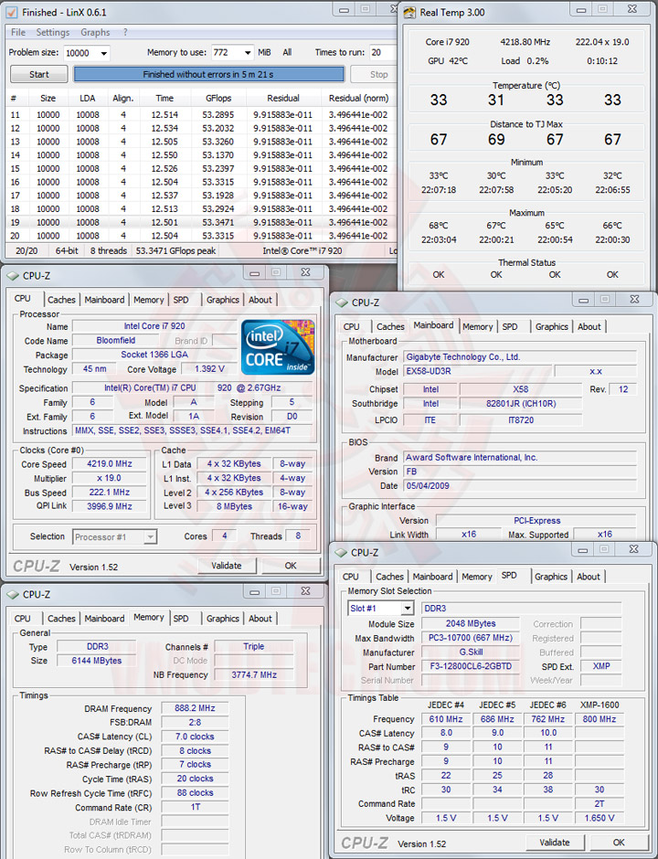The width and height of the screenshot is (658, 859).
Task: Click the LinX checkmark app icon
Action: click(x=11, y=12)
